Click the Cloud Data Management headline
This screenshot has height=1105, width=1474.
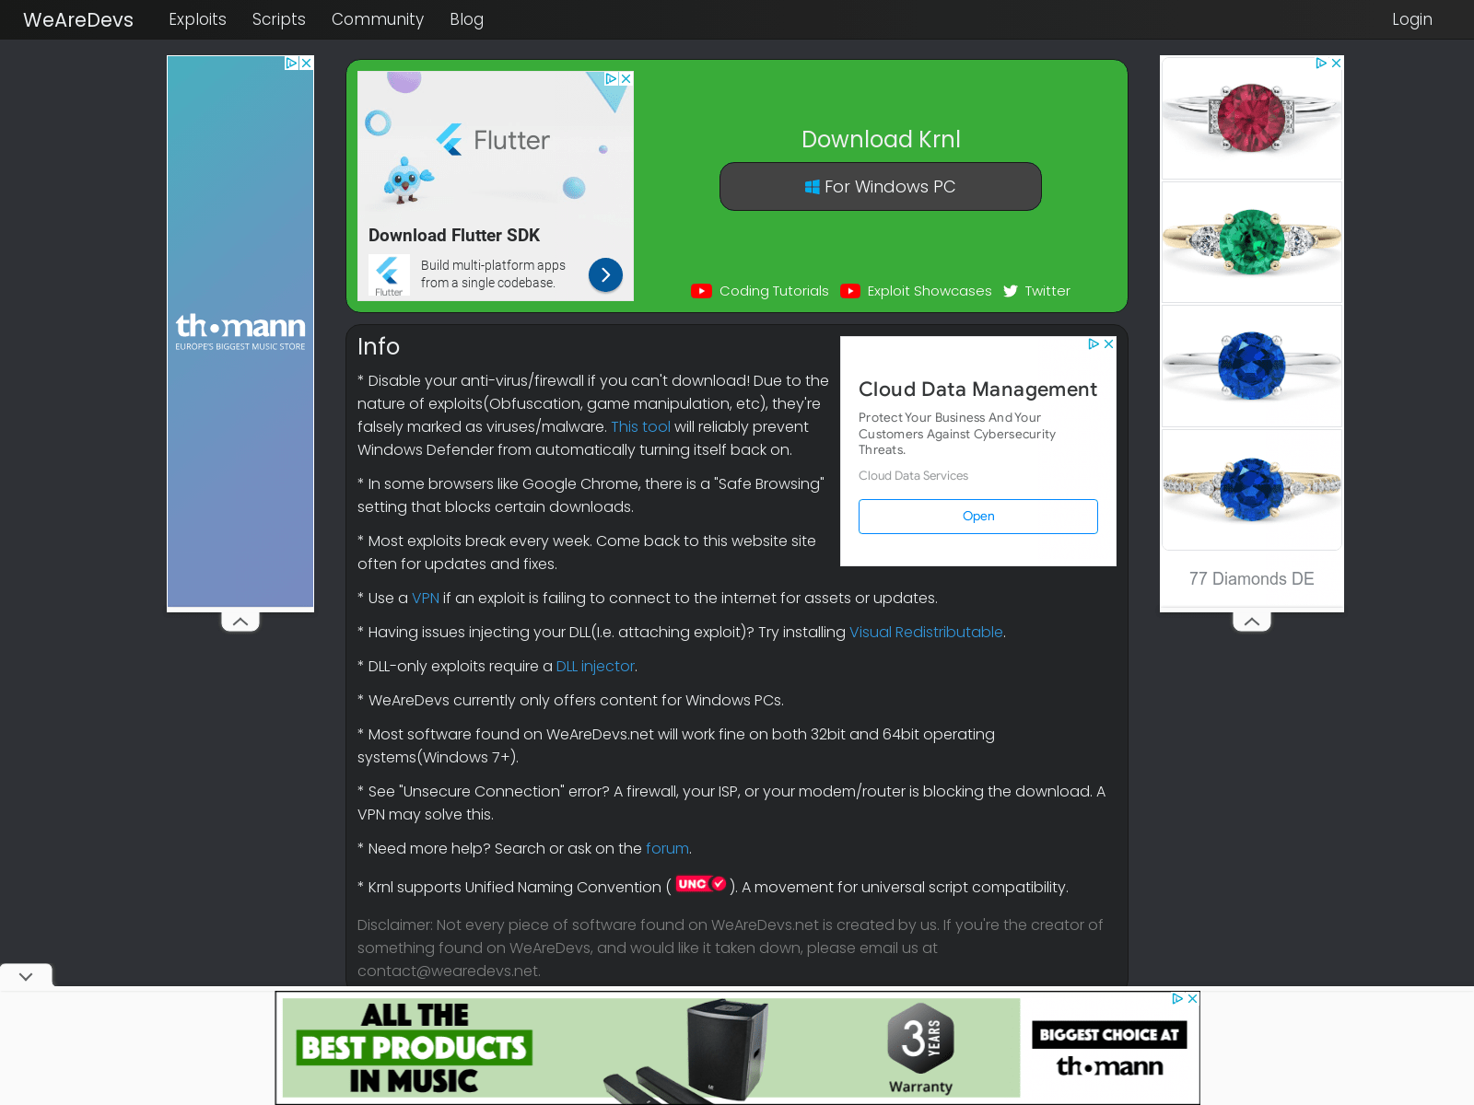977,390
